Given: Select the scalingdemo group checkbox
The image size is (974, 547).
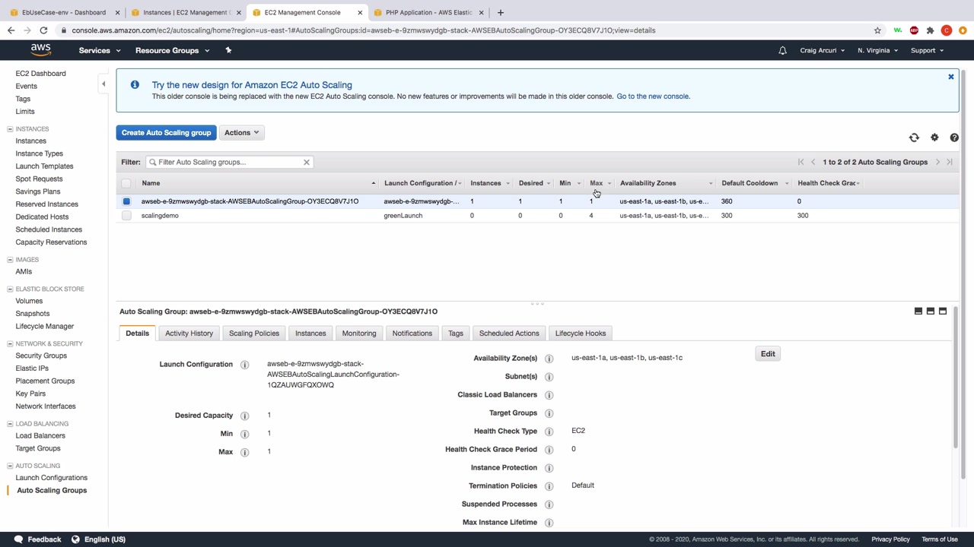Looking at the screenshot, I should click(x=126, y=216).
